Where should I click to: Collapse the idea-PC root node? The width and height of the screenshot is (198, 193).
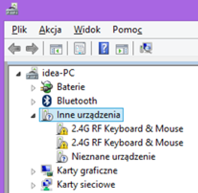tap(19, 74)
